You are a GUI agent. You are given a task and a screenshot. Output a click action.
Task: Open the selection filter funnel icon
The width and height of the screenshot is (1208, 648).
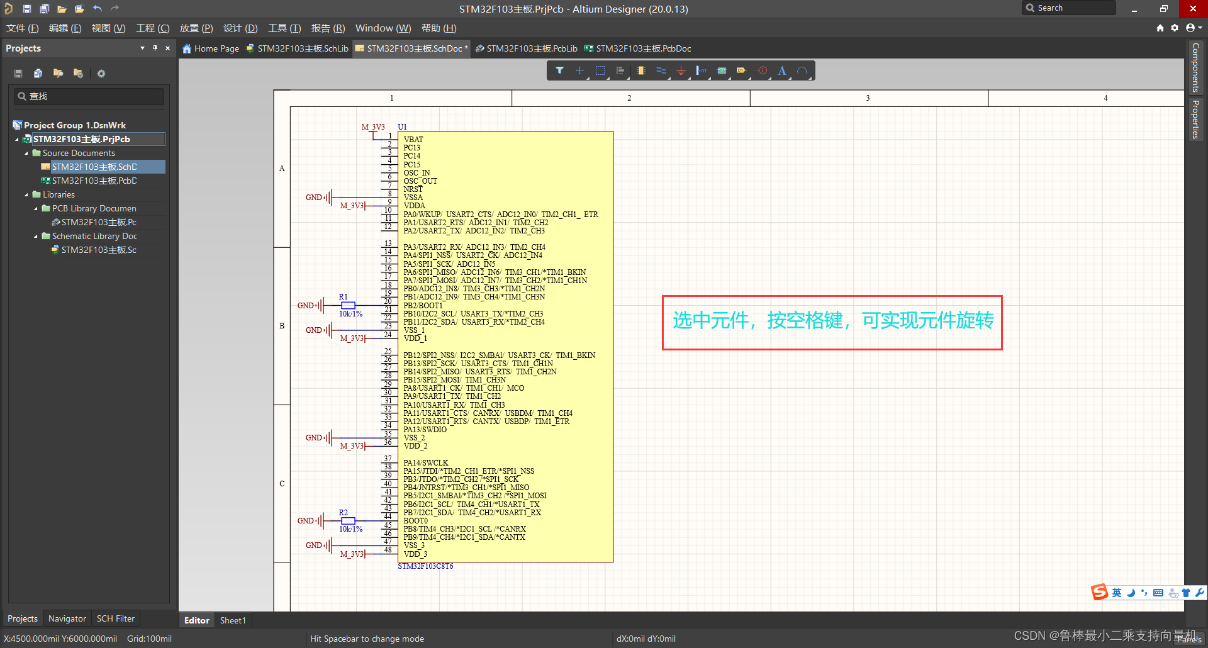559,71
